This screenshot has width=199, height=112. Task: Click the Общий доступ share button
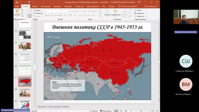[150, 6]
